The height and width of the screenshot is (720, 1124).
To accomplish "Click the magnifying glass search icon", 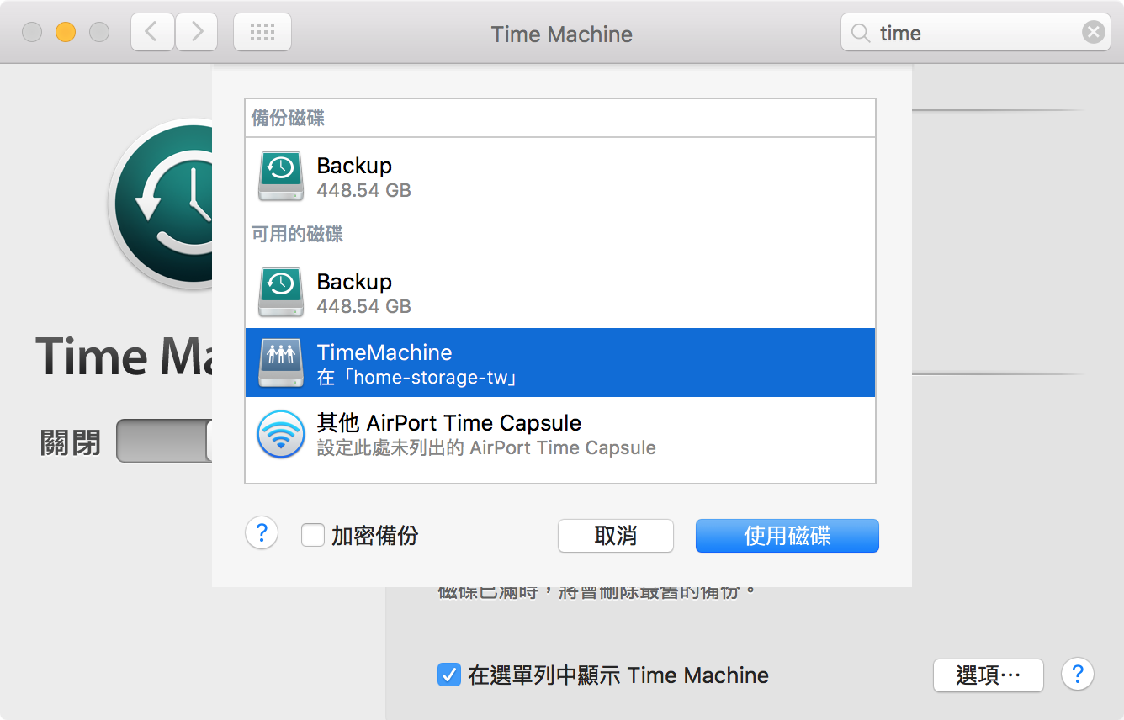I will tap(860, 33).
